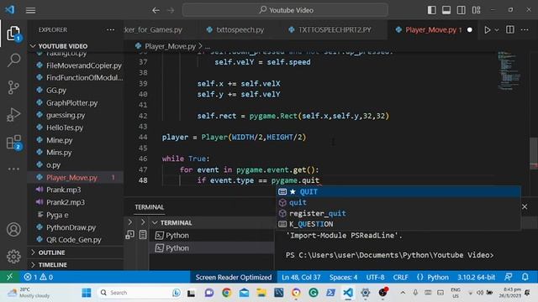Close the terminal panel

click(525, 206)
